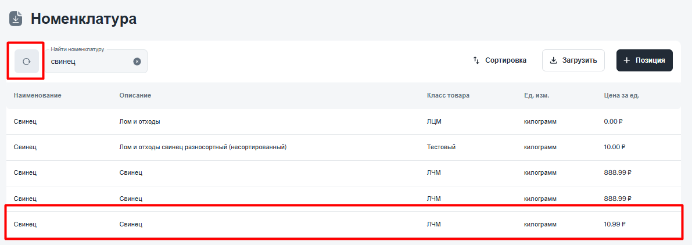Click the Наименование column header
Viewport: 692px width, 245px height.
pos(38,95)
